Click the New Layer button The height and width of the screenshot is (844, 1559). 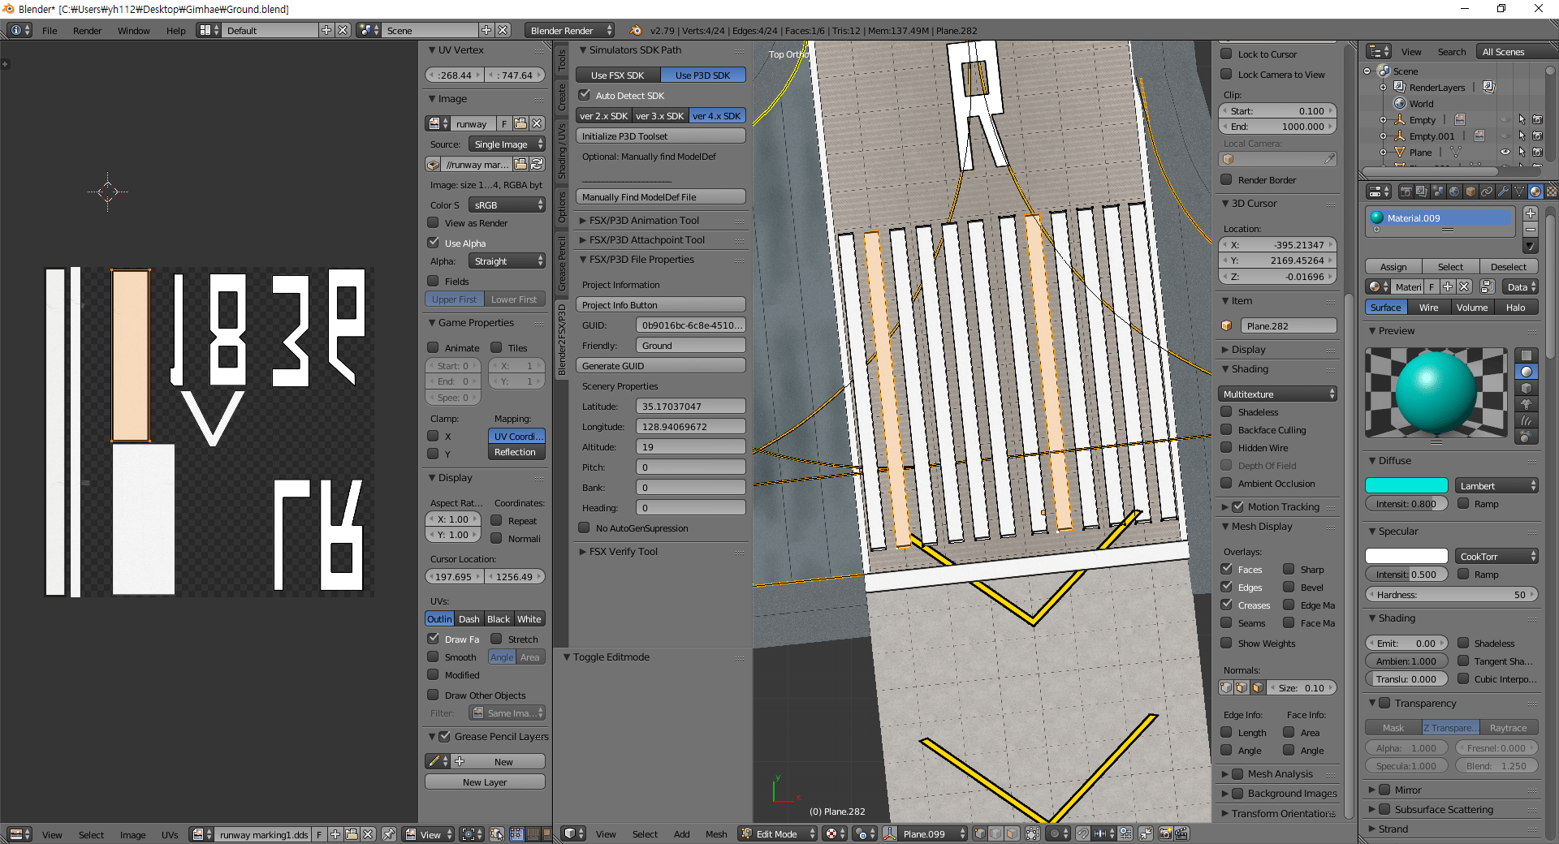click(485, 782)
